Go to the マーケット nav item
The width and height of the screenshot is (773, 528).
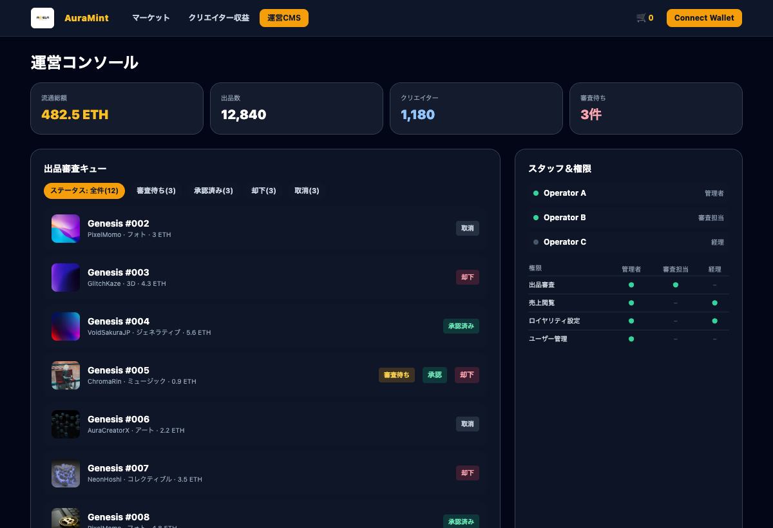pyautogui.click(x=151, y=18)
